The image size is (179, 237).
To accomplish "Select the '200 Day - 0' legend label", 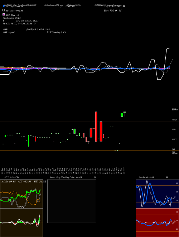I will [13, 15].
